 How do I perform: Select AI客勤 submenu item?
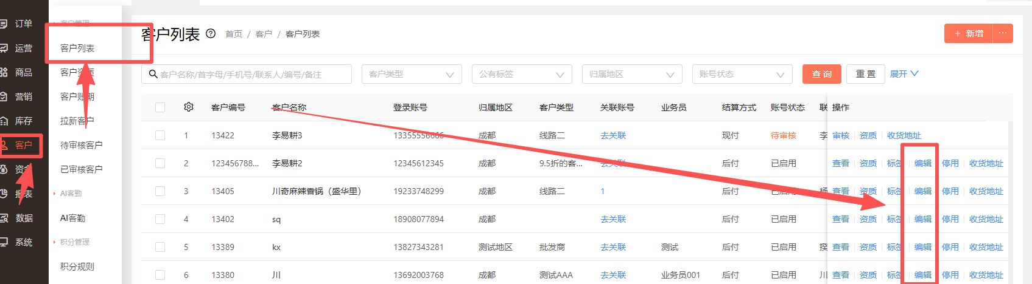coord(72,218)
